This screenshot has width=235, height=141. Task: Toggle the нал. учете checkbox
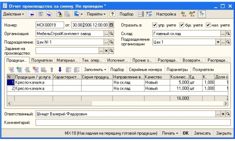(x=208, y=25)
